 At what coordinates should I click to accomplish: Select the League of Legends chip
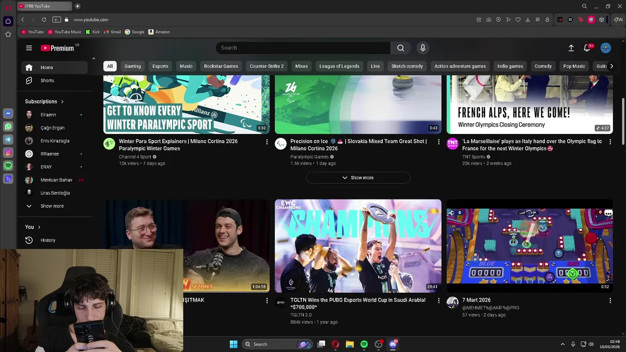click(339, 66)
